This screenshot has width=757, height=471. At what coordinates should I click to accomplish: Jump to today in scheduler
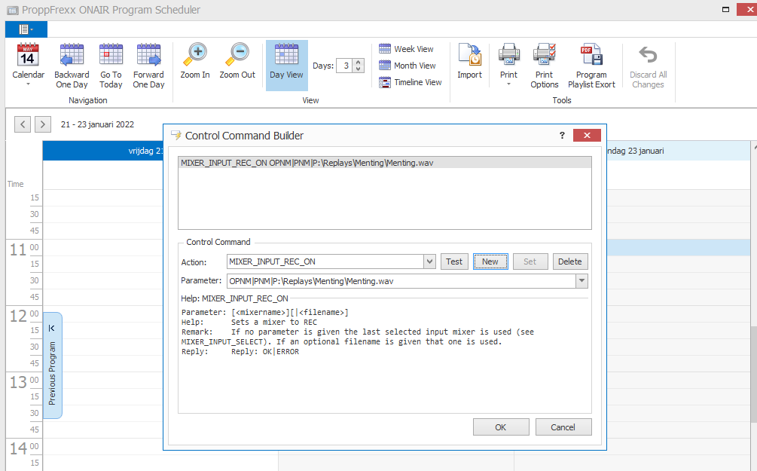pyautogui.click(x=111, y=64)
